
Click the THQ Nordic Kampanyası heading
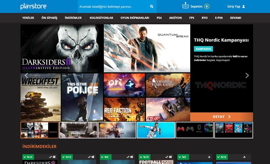pos(221,40)
